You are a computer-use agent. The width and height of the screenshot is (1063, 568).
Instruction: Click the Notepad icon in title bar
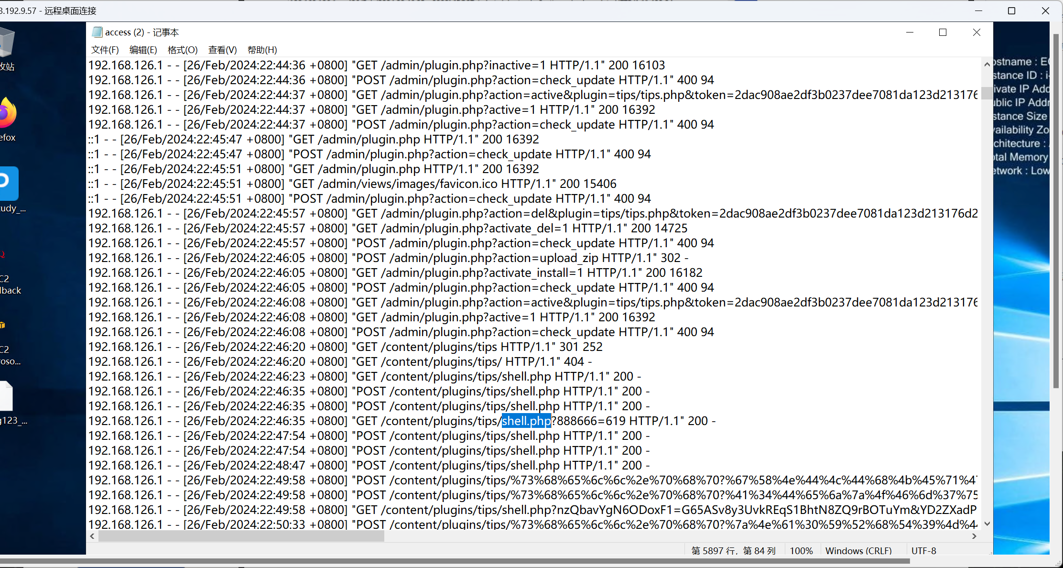click(98, 32)
